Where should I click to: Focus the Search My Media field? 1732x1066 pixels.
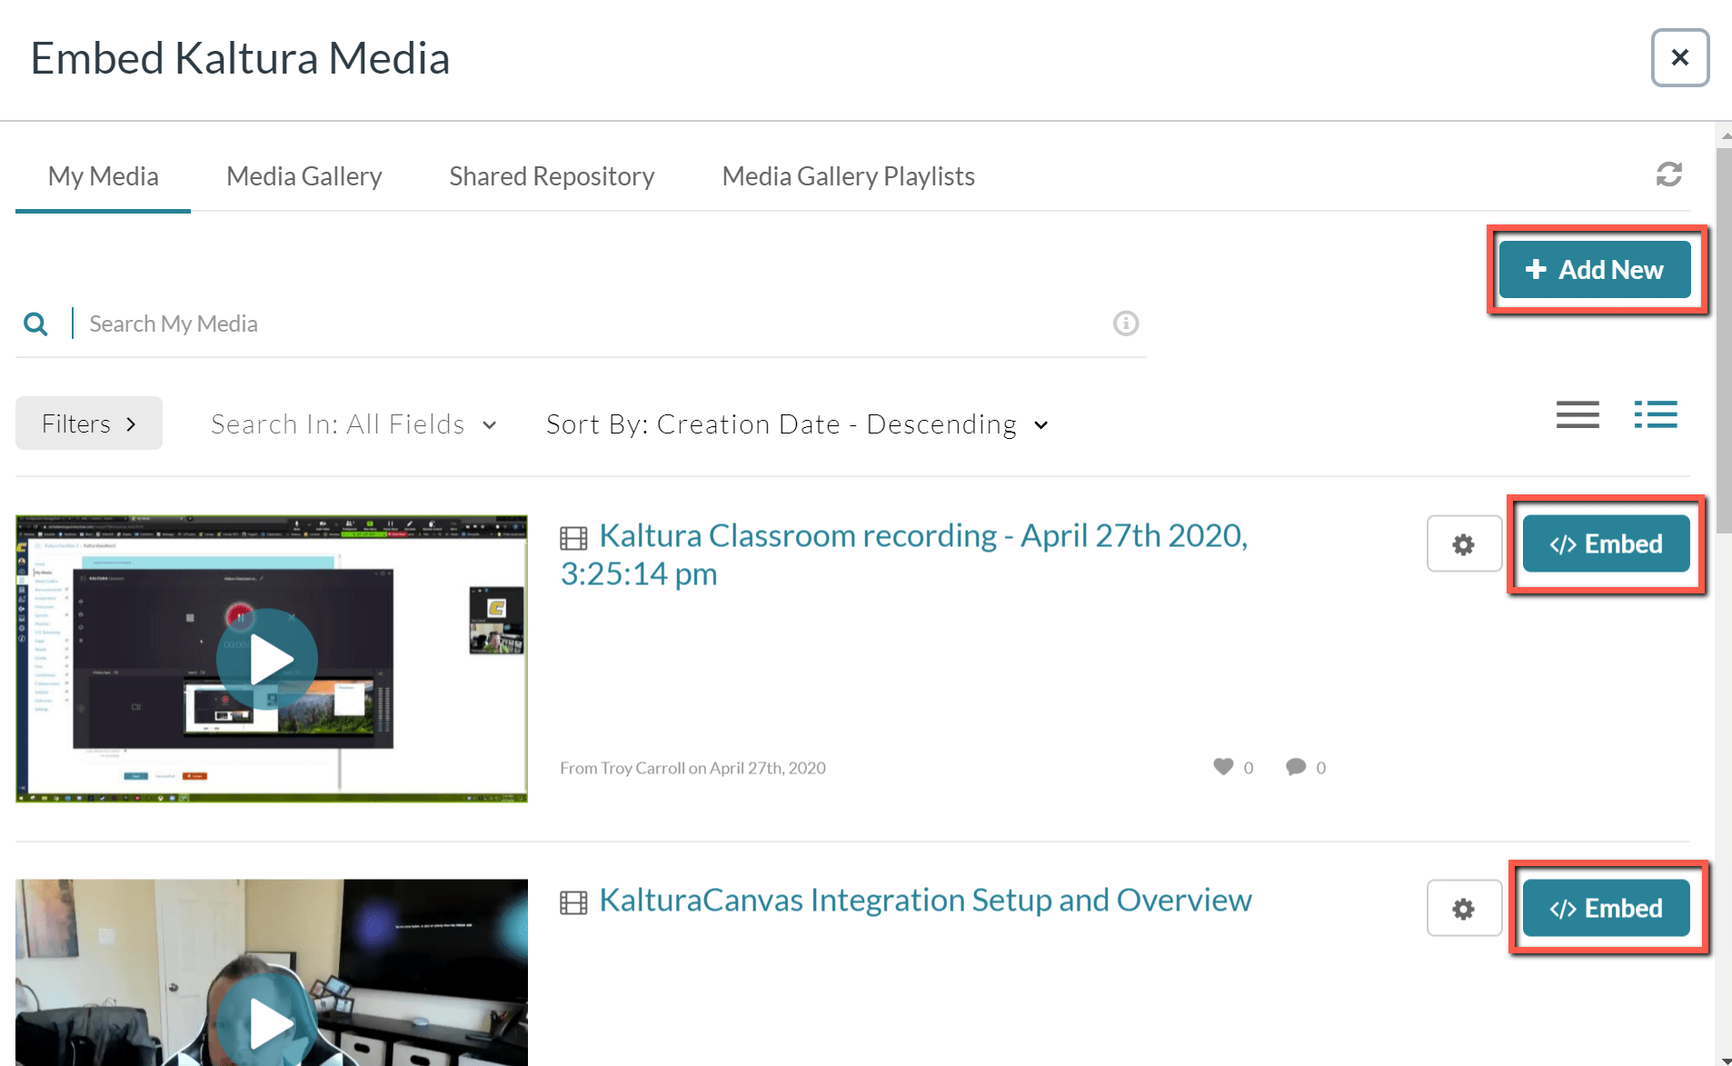coord(591,324)
